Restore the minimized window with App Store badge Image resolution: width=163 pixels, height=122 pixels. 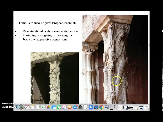[x=141, y=108]
